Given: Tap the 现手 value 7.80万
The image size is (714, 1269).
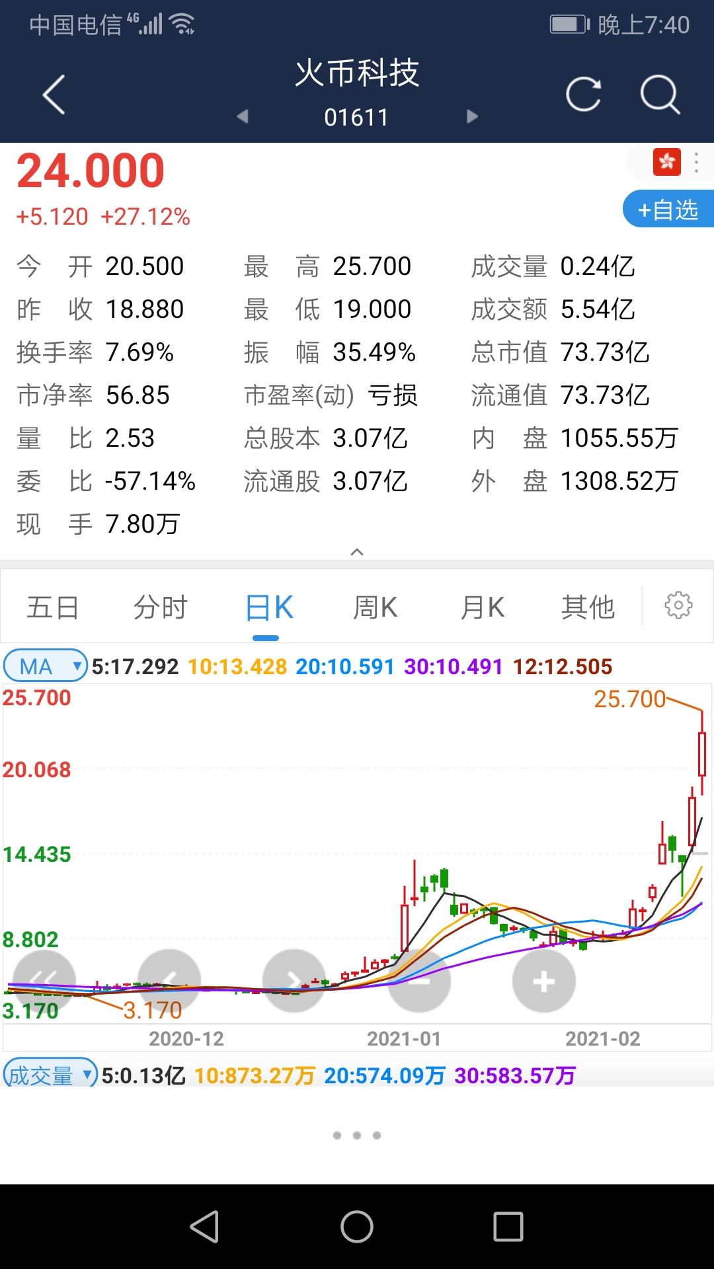Looking at the screenshot, I should (x=143, y=524).
